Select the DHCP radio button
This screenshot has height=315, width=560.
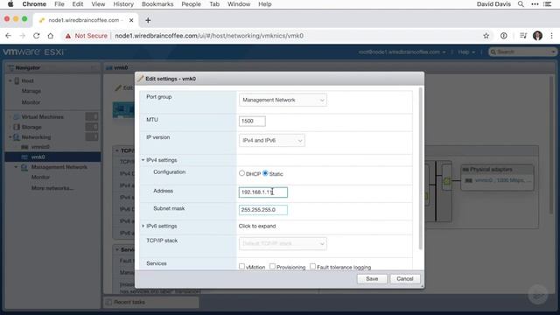click(x=241, y=173)
